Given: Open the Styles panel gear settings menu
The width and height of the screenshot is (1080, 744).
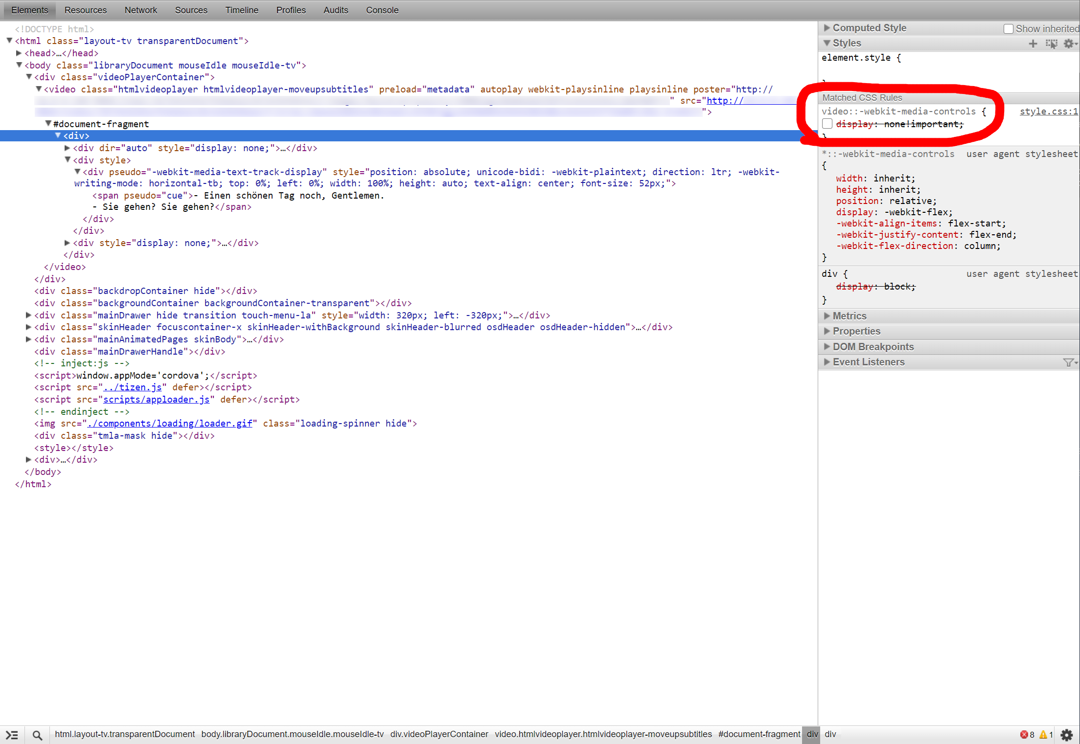Looking at the screenshot, I should point(1069,44).
